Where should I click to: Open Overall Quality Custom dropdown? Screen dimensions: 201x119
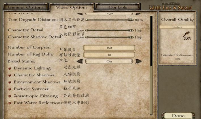point(177,27)
